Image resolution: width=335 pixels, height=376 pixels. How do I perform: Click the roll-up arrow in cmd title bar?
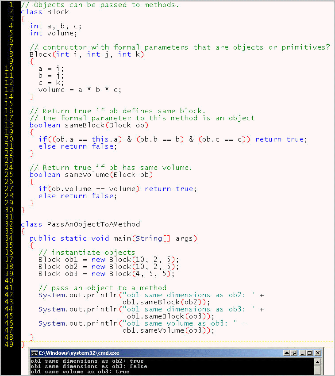click(286, 353)
